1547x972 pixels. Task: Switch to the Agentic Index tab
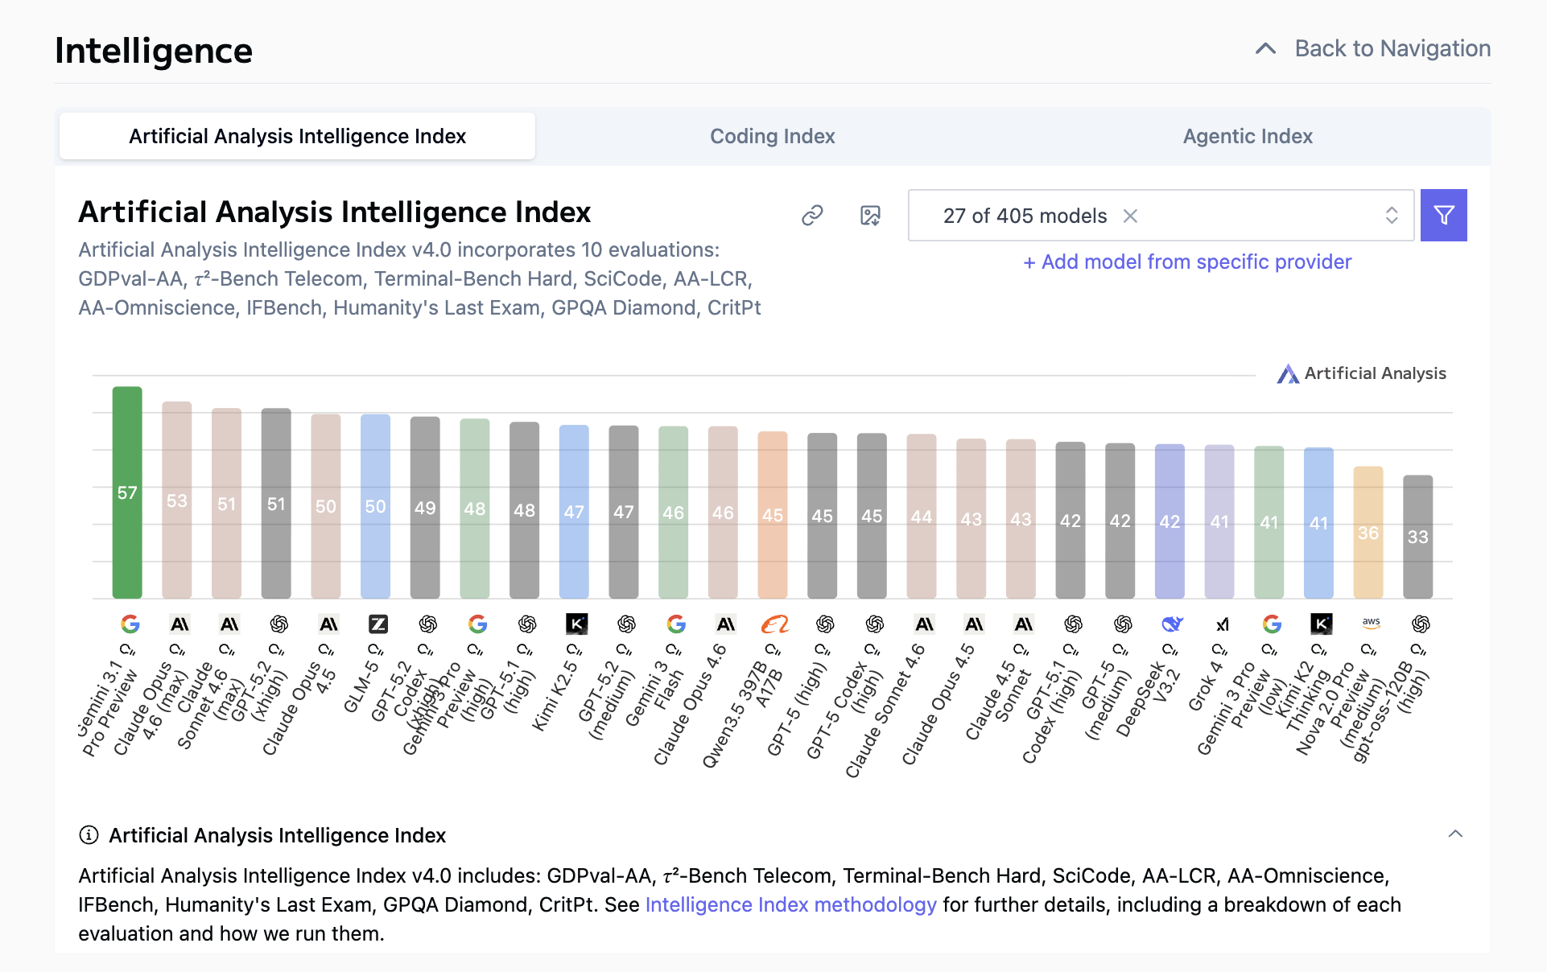coord(1247,136)
